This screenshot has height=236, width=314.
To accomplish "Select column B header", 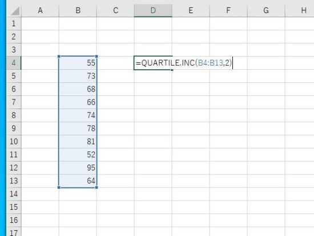I will (x=78, y=10).
